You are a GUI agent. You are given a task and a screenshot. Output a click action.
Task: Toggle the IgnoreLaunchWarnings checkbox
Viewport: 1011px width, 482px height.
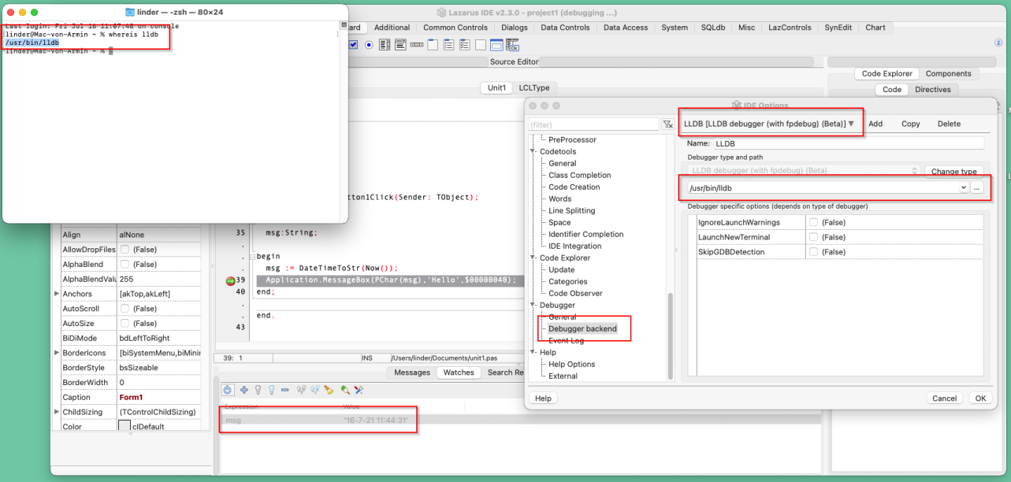click(813, 222)
